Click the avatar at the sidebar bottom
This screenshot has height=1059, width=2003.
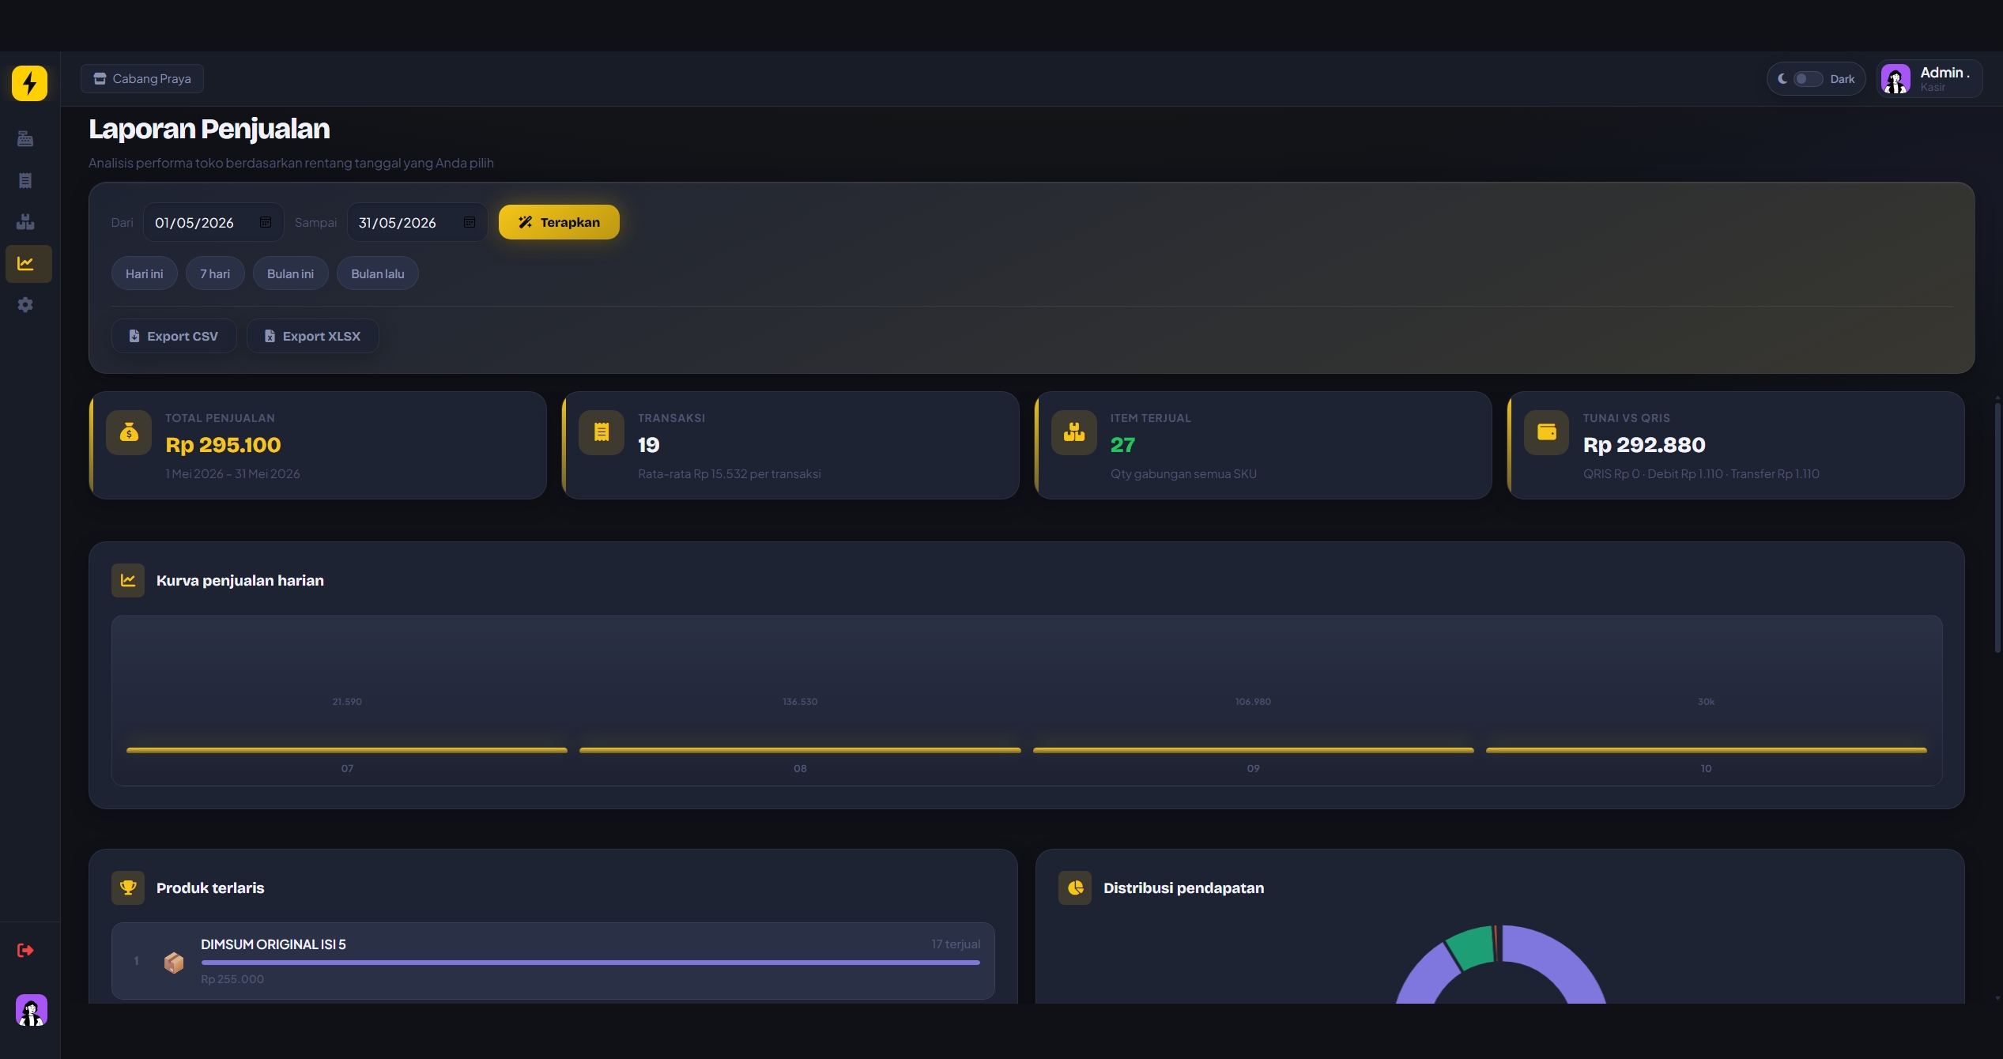pyautogui.click(x=32, y=1010)
